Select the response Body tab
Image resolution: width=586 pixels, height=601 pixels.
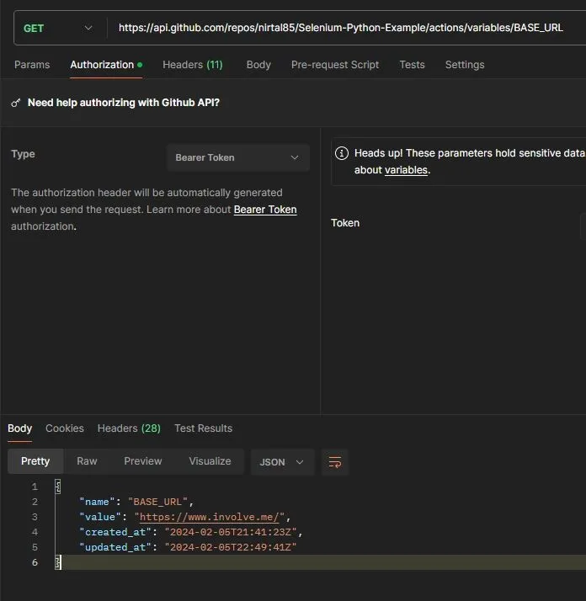tap(19, 428)
